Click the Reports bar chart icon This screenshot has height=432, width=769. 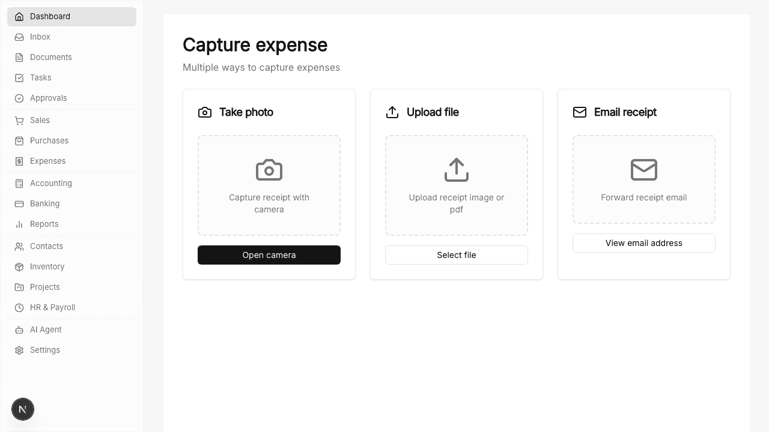point(19,224)
